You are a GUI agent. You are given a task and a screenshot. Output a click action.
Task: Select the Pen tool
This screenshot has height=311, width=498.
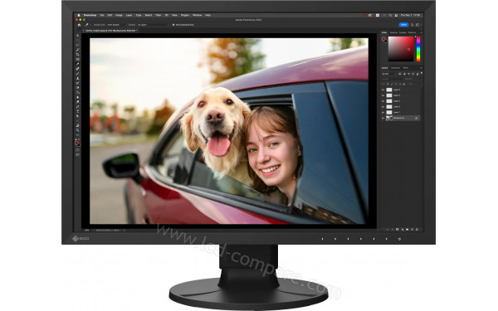(x=77, y=106)
